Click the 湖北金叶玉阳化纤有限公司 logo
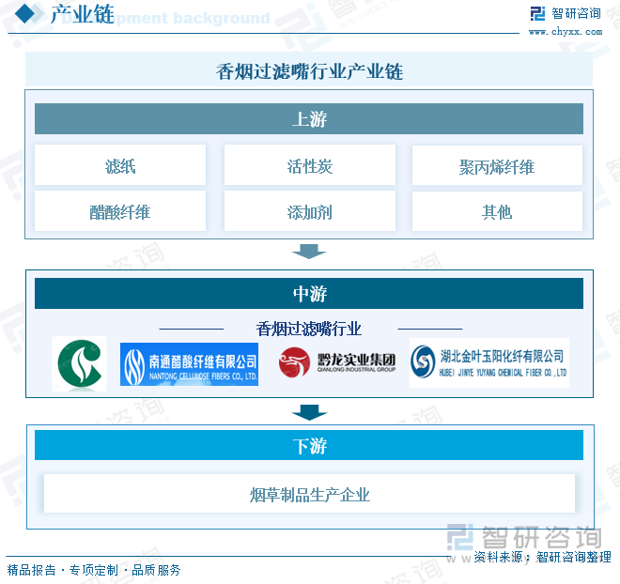The width and height of the screenshot is (620, 584). (x=489, y=362)
